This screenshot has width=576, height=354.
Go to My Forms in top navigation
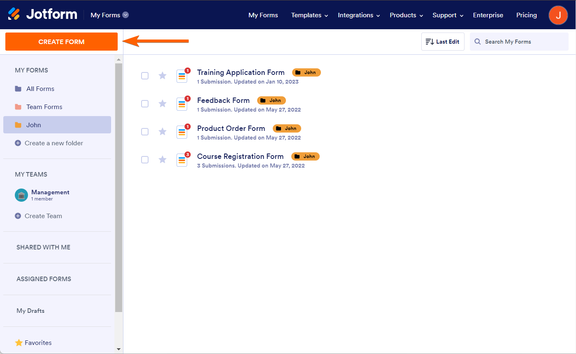point(263,15)
